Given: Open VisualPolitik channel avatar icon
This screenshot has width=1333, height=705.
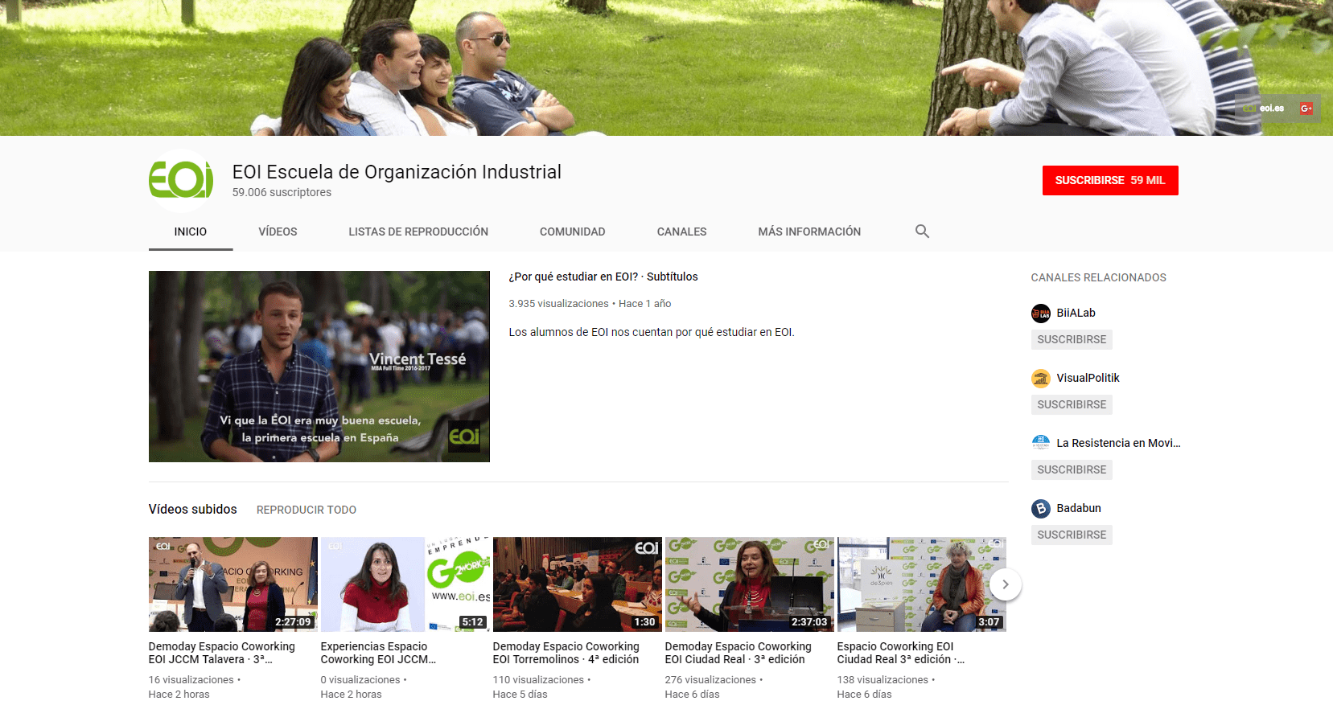Looking at the screenshot, I should click(1041, 379).
